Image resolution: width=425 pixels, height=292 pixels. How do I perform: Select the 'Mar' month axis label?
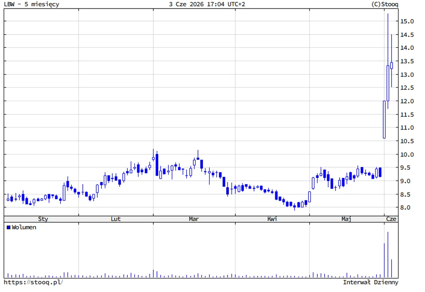point(194,219)
